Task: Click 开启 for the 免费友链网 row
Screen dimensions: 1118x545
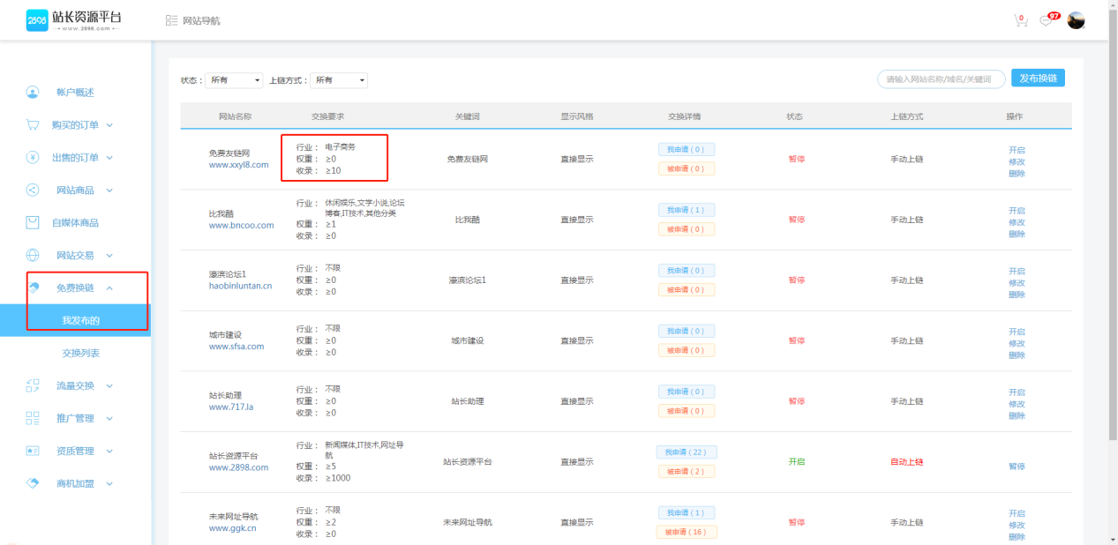Action: [x=1017, y=150]
